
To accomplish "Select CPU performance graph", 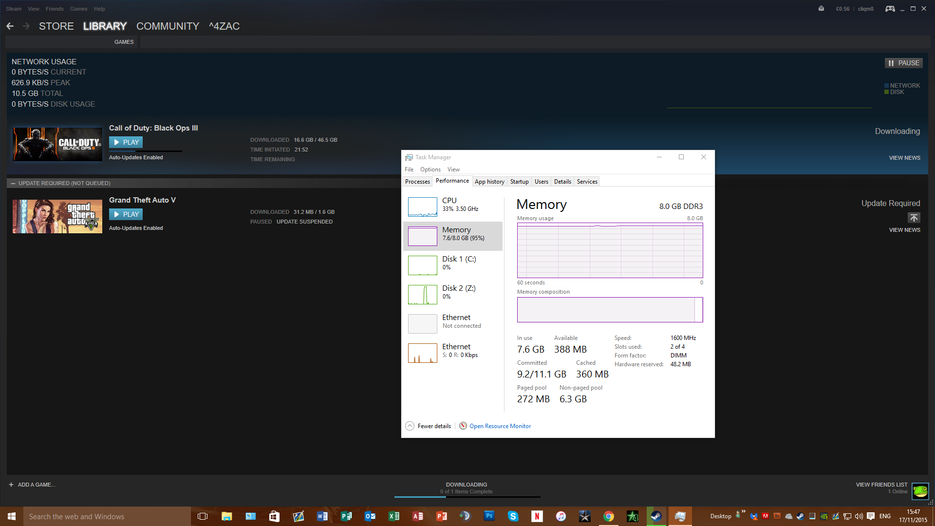I will (422, 207).
